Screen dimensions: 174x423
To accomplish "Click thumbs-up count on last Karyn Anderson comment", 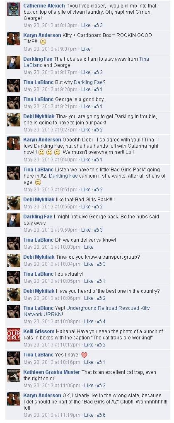I will [x=101, y=415].
